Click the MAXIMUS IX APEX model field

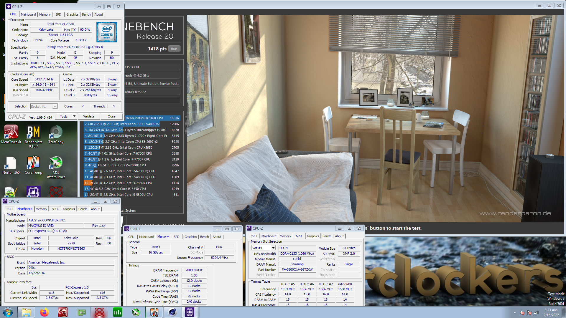coord(55,226)
